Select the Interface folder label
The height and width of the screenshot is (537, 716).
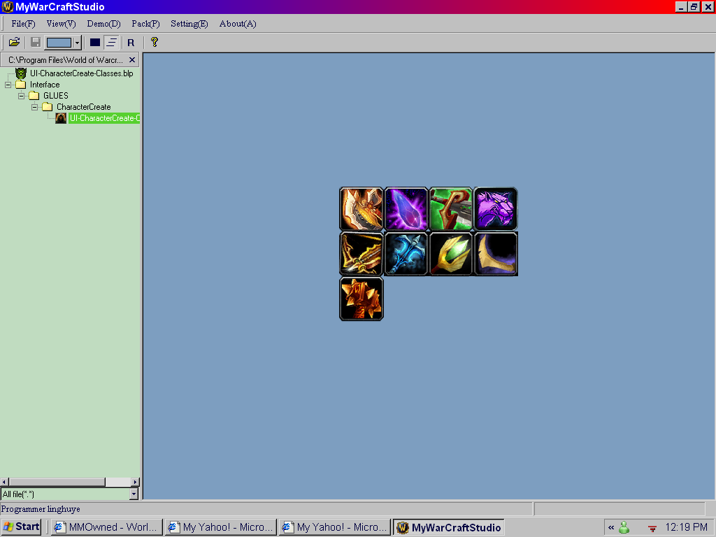45,85
